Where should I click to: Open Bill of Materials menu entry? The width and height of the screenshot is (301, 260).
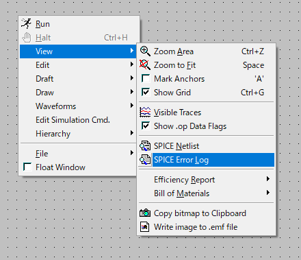pyautogui.click(x=207, y=193)
